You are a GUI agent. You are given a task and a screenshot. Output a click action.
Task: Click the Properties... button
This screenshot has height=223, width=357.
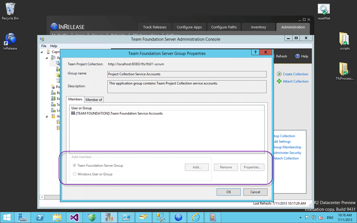[252, 167]
